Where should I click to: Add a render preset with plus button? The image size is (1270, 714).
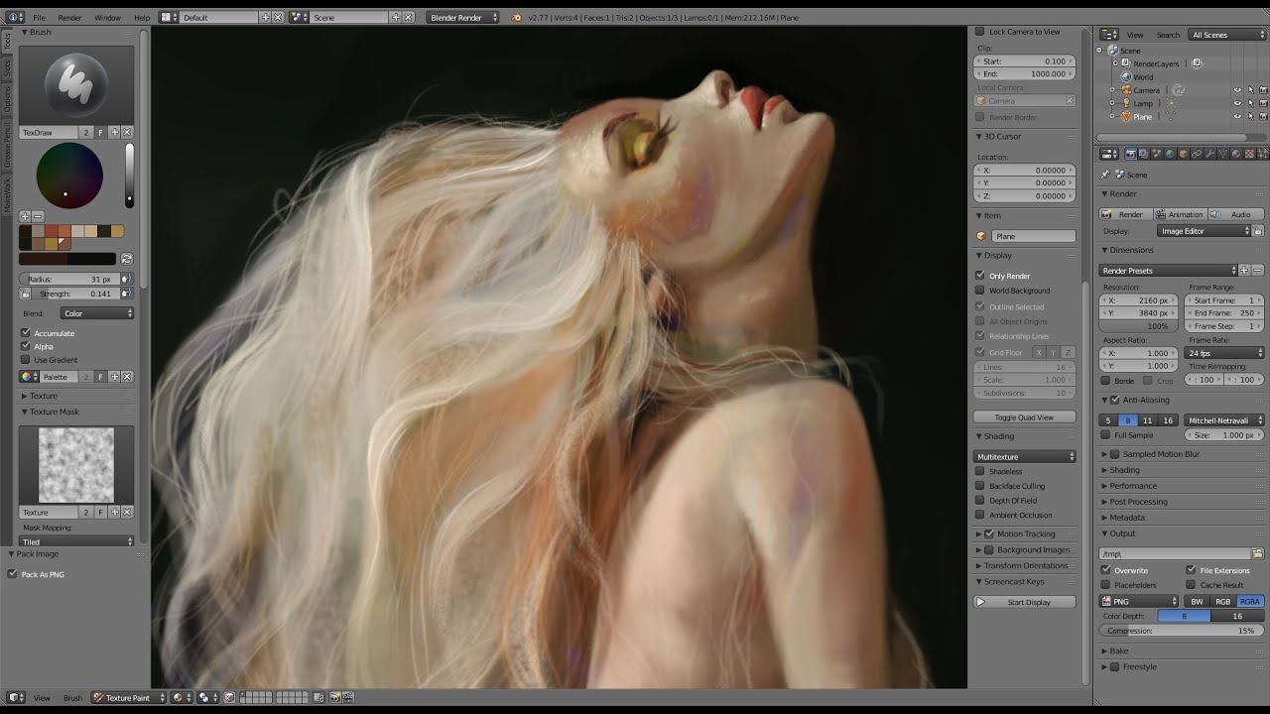1244,270
